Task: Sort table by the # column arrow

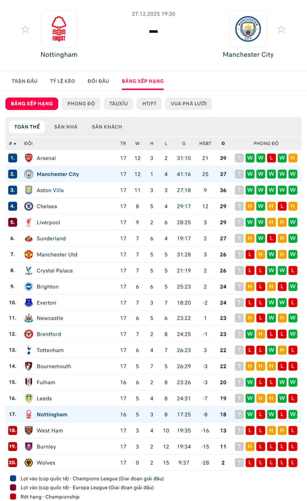Action: (x=15, y=143)
